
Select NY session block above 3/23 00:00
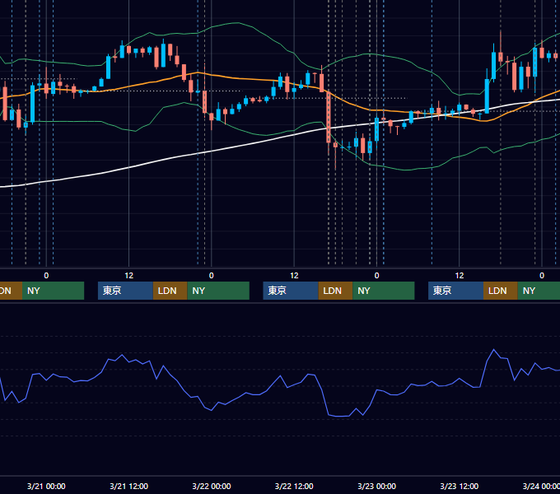(x=383, y=291)
